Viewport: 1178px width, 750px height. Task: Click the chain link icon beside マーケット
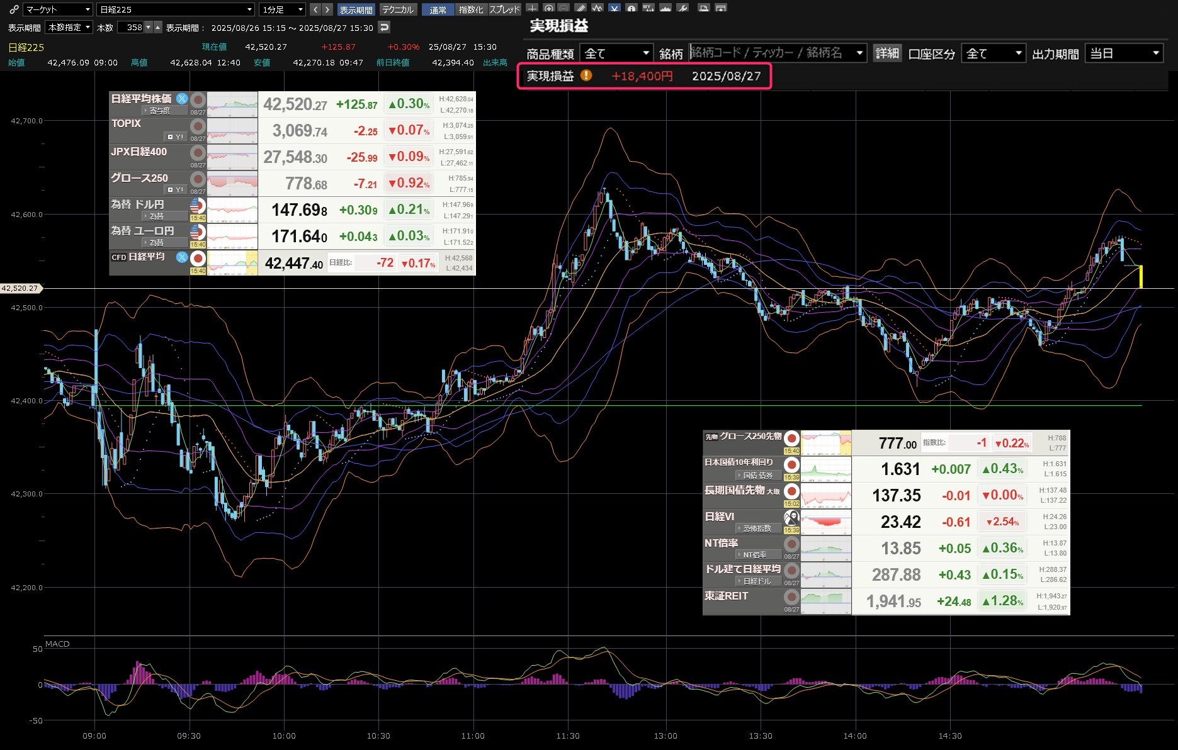(x=14, y=9)
